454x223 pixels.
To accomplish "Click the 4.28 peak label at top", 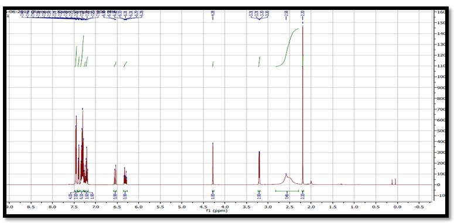I will coord(213,13).
